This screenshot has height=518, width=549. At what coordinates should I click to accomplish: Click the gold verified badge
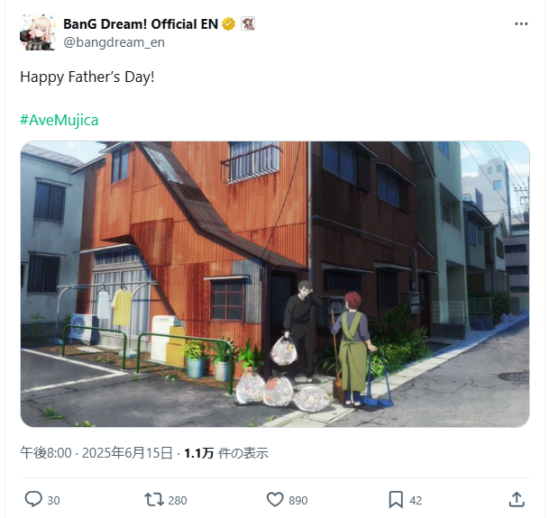(228, 24)
